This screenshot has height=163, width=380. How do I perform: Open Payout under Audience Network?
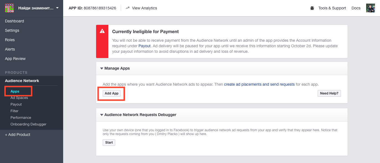[16, 104]
